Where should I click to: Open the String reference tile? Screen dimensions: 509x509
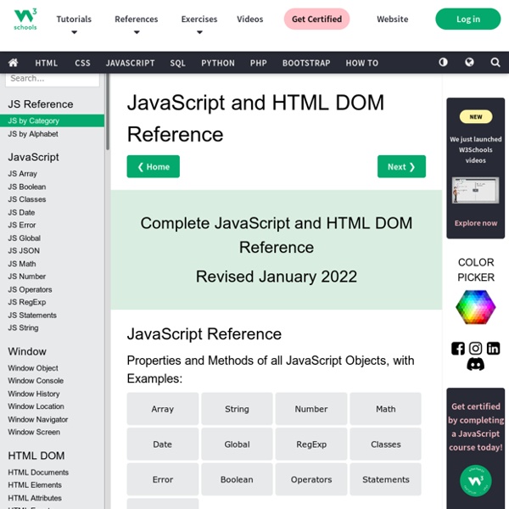237,409
